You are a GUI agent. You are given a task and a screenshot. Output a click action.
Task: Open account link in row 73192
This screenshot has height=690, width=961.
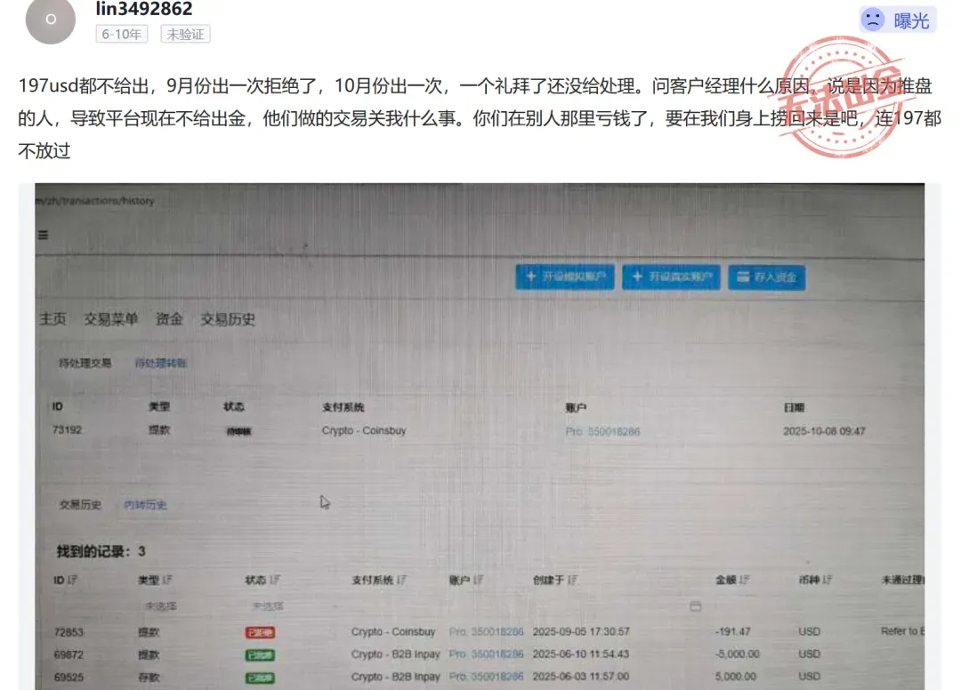(x=602, y=431)
